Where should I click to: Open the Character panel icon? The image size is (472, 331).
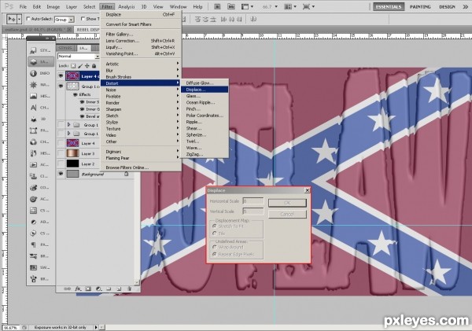click(x=33, y=108)
